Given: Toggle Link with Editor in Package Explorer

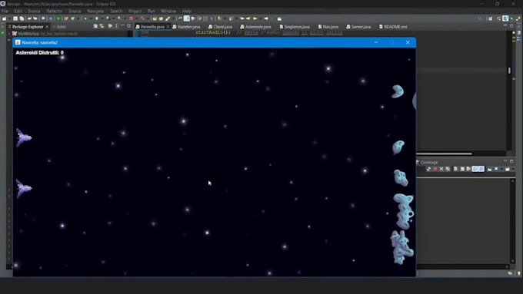Looking at the screenshot, I should pyautogui.click(x=102, y=26).
